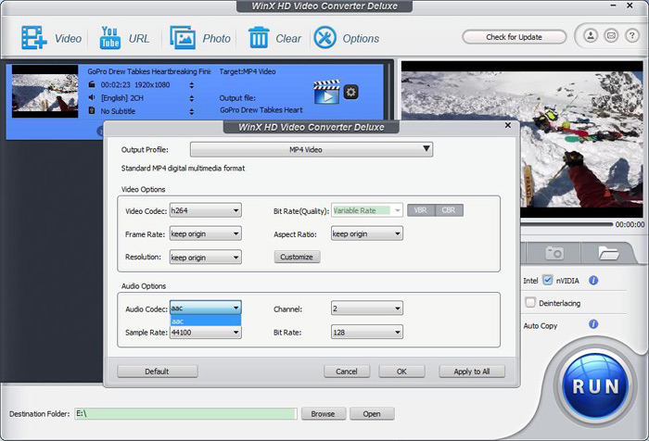Open the Output Profile dropdown
The height and width of the screenshot is (441, 649).
pyautogui.click(x=312, y=149)
